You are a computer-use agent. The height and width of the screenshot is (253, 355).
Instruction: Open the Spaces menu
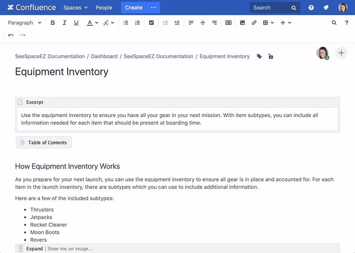pos(75,8)
